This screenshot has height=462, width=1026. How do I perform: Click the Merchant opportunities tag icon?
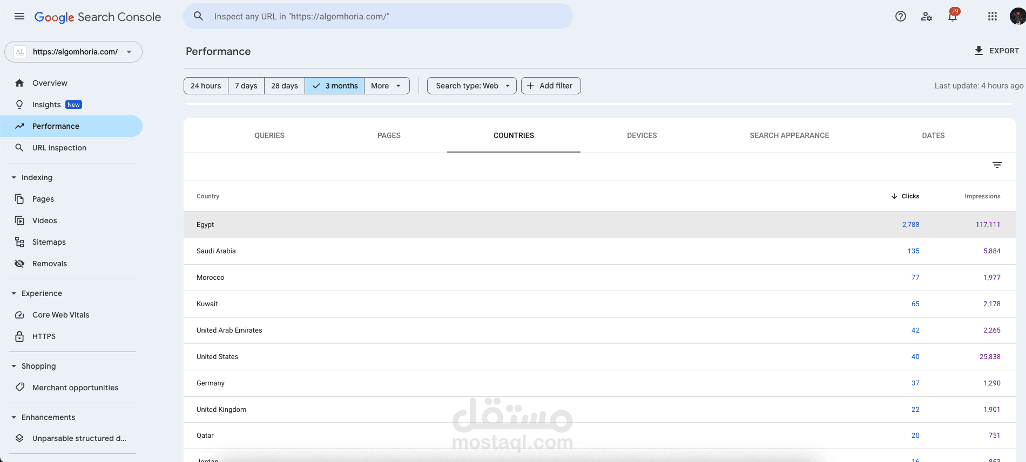[x=20, y=387]
